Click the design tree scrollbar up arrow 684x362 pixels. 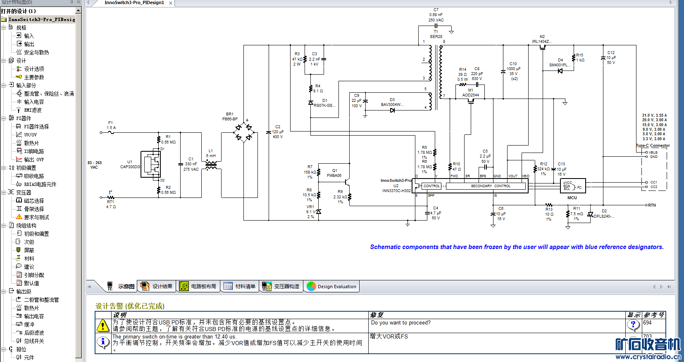[79, 11]
